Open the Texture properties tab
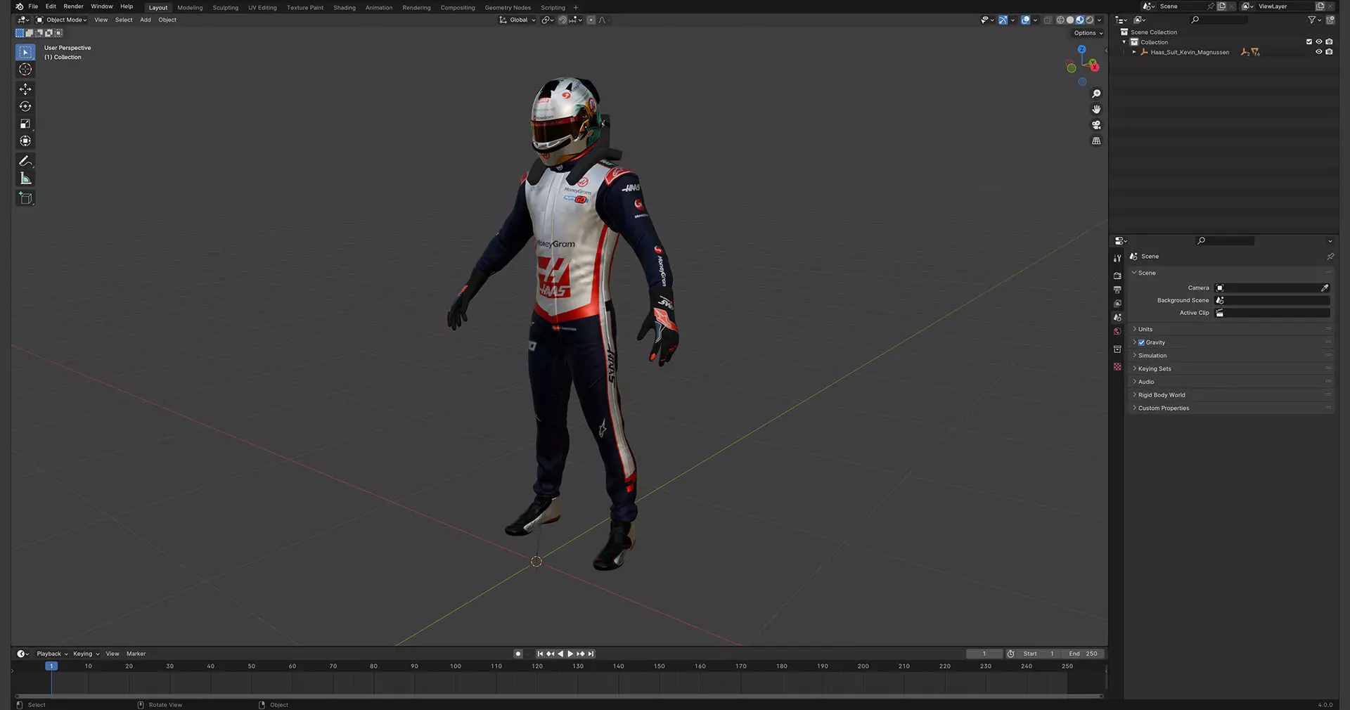 point(1117,367)
